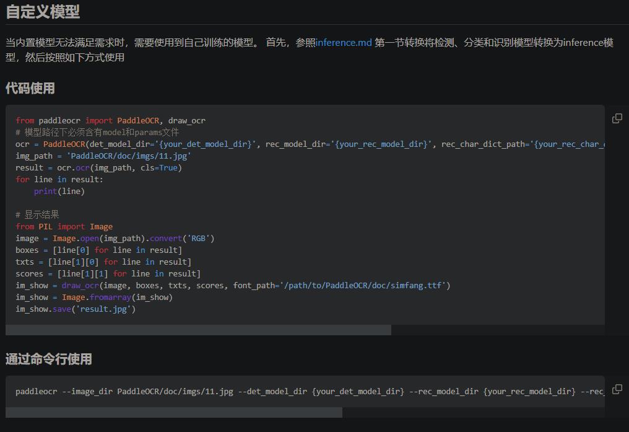This screenshot has height=432, width=629.
Task: Click the 'for line in result:' line
Action: point(59,180)
